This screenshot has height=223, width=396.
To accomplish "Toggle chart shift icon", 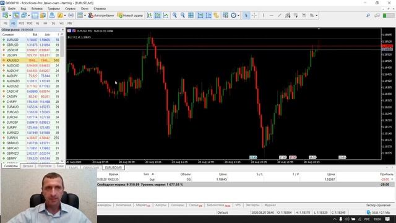I will click(x=209, y=15).
